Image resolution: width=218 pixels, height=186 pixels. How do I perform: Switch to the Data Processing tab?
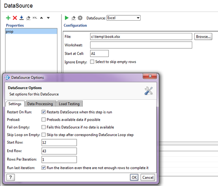tap(40, 104)
